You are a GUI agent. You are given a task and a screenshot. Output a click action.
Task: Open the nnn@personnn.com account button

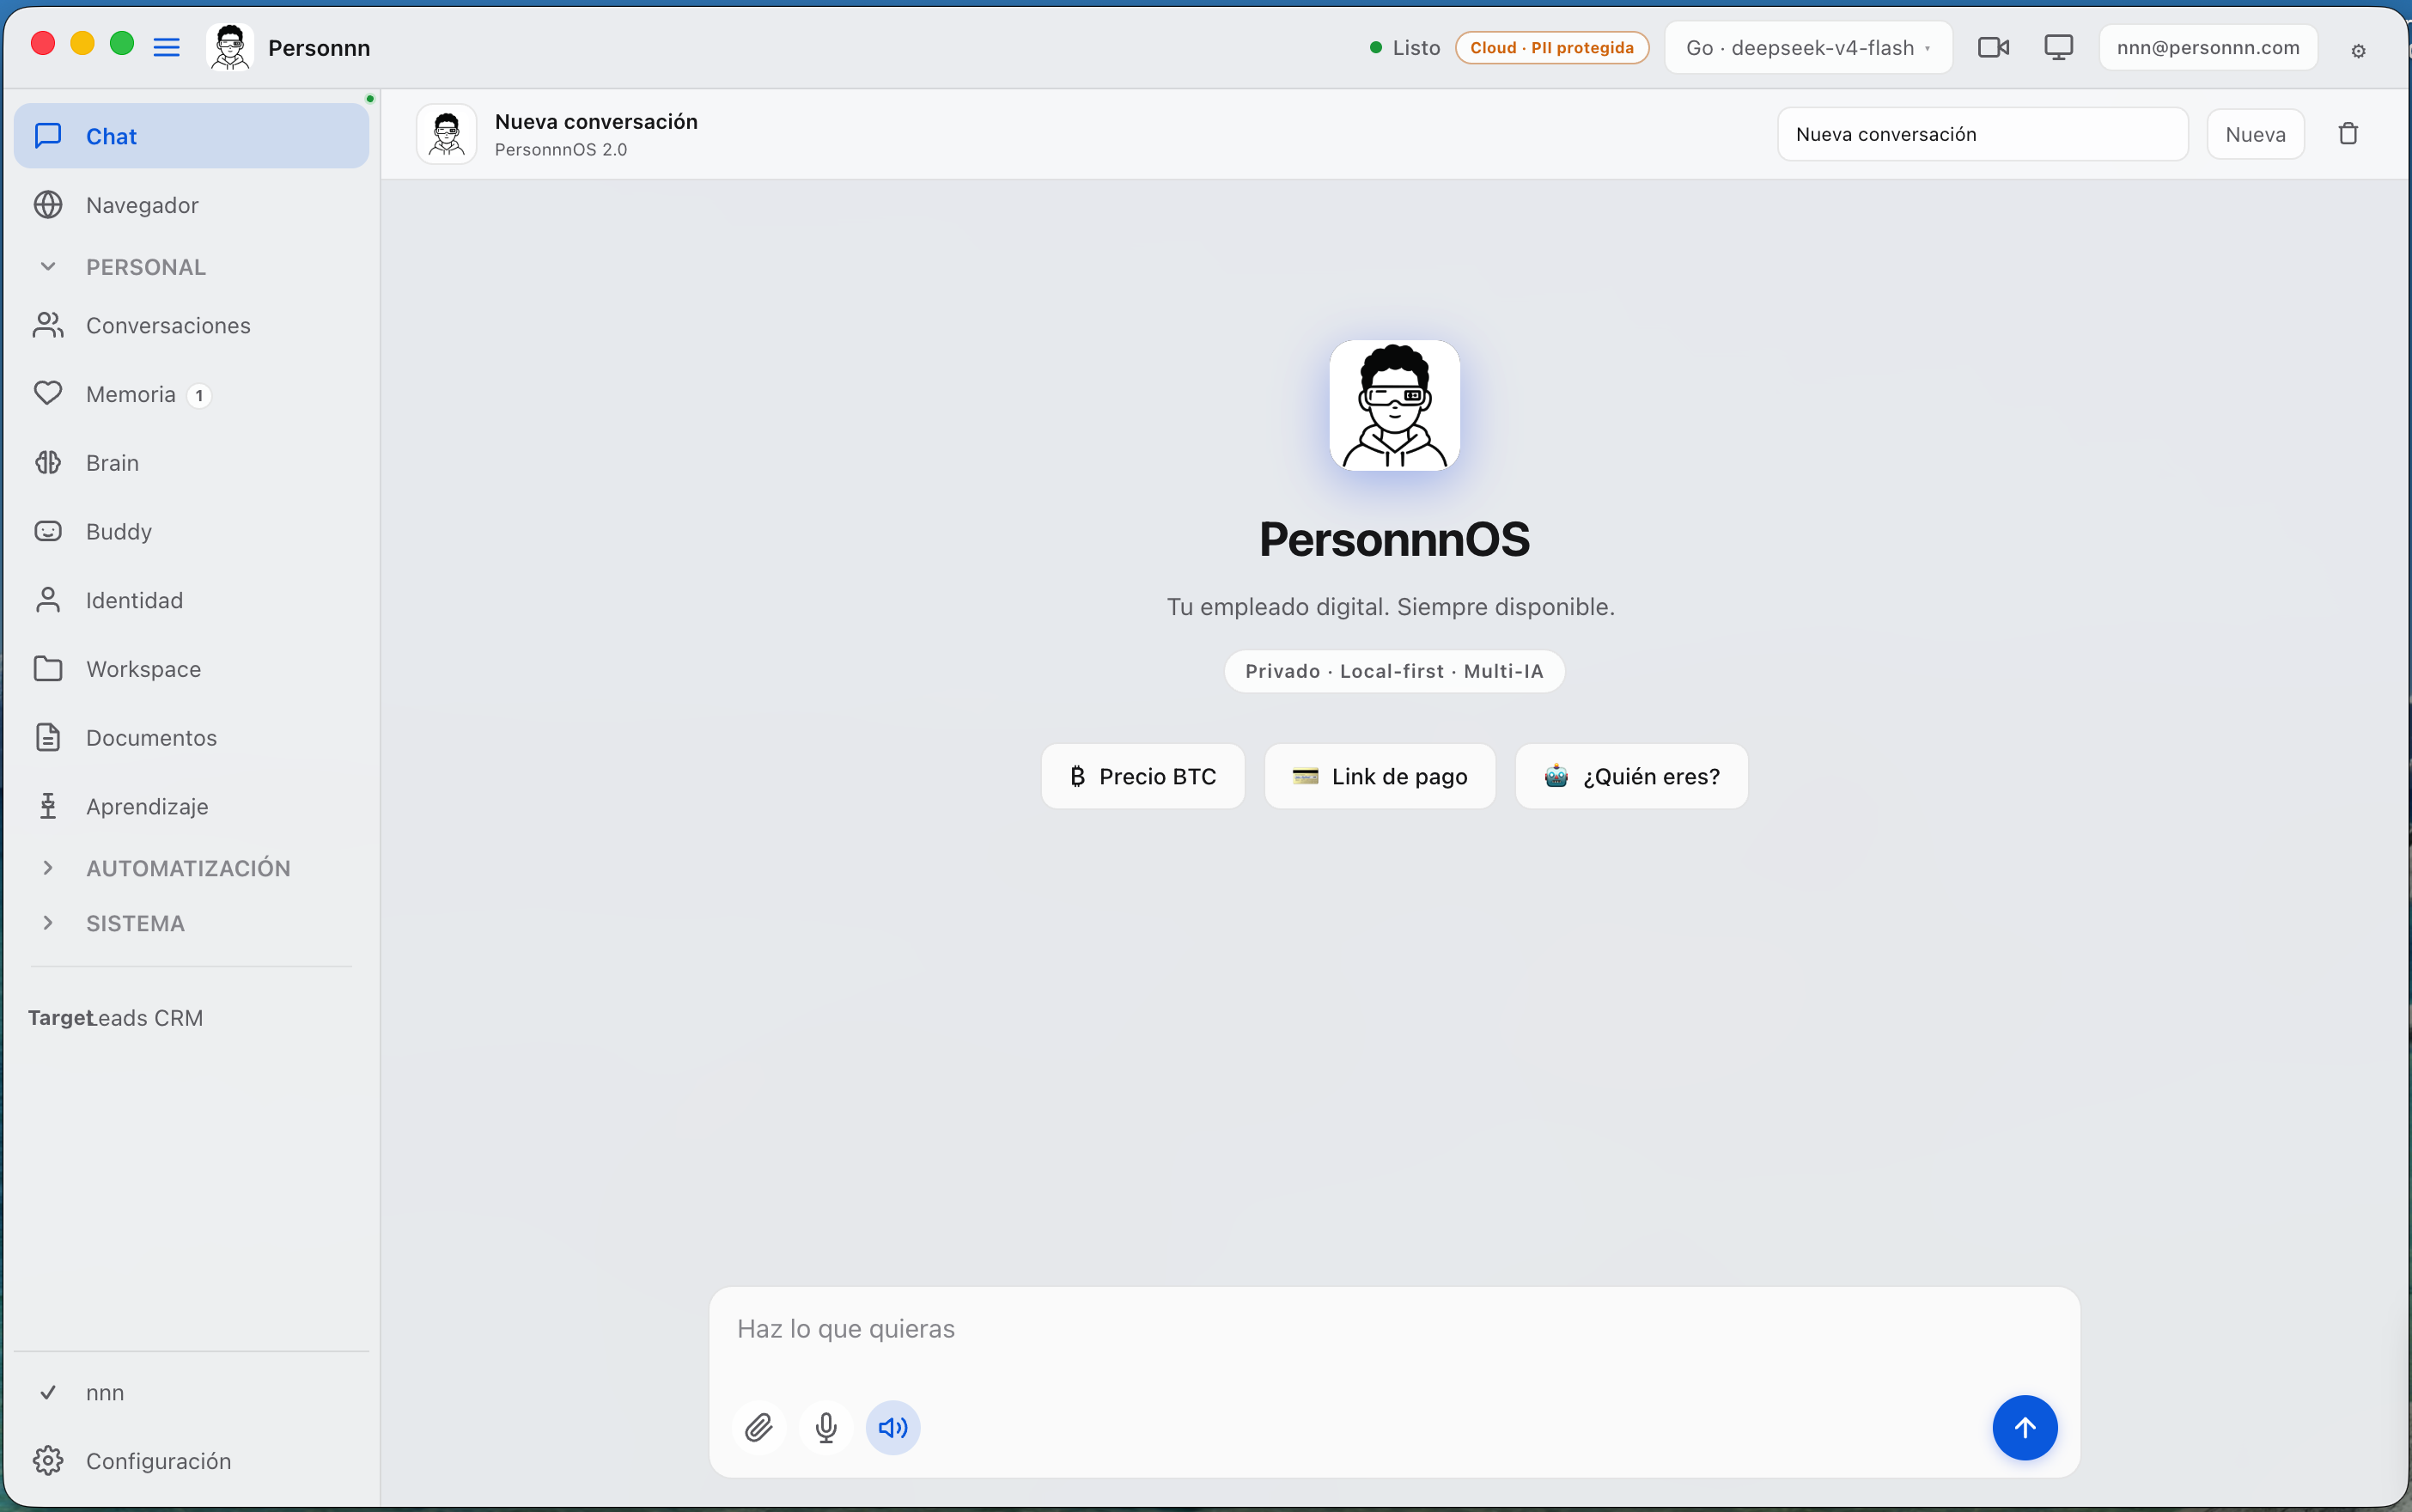(x=2207, y=47)
